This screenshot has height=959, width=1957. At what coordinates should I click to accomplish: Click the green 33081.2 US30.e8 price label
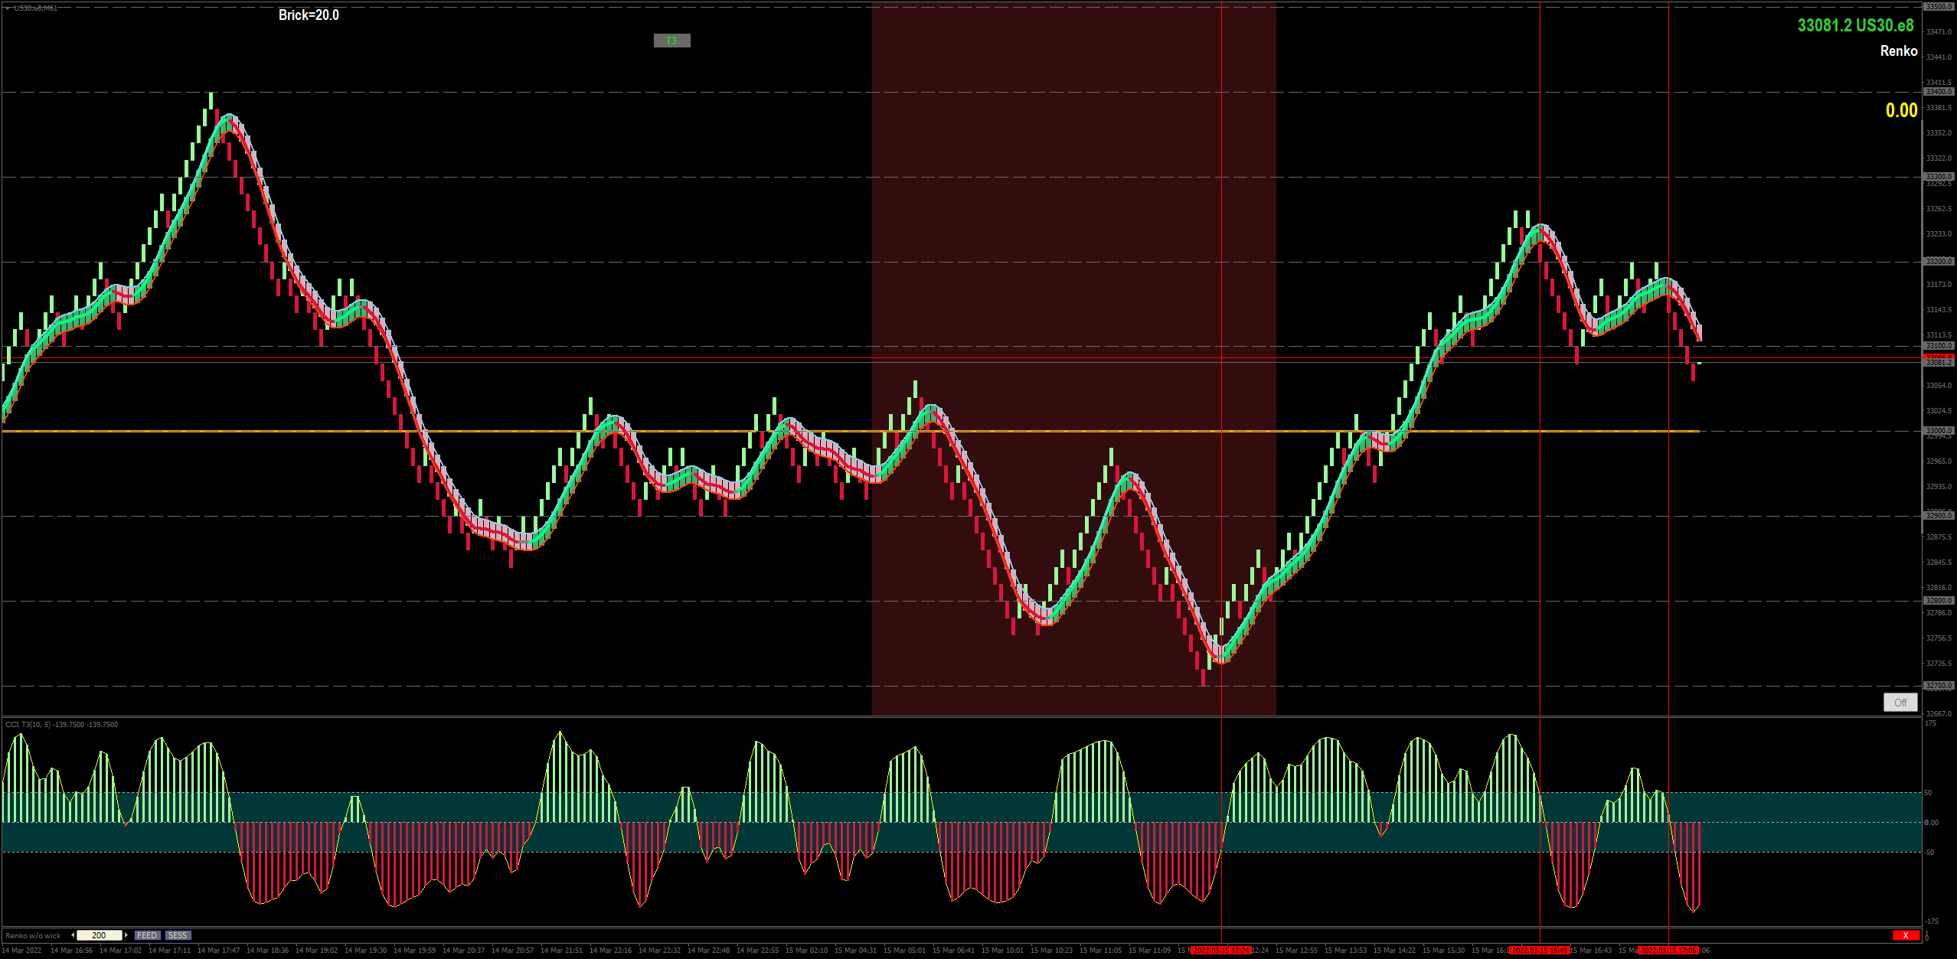[x=1855, y=26]
